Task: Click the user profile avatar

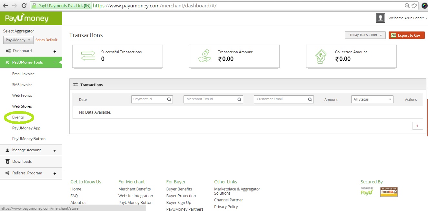Action: click(381, 18)
